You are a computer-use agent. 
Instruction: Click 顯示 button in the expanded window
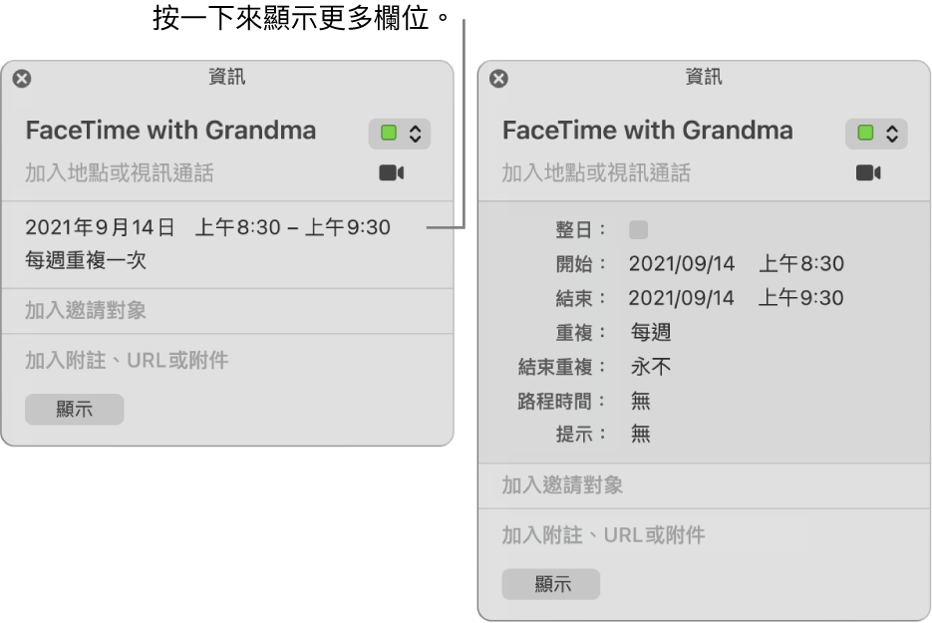pos(551,584)
